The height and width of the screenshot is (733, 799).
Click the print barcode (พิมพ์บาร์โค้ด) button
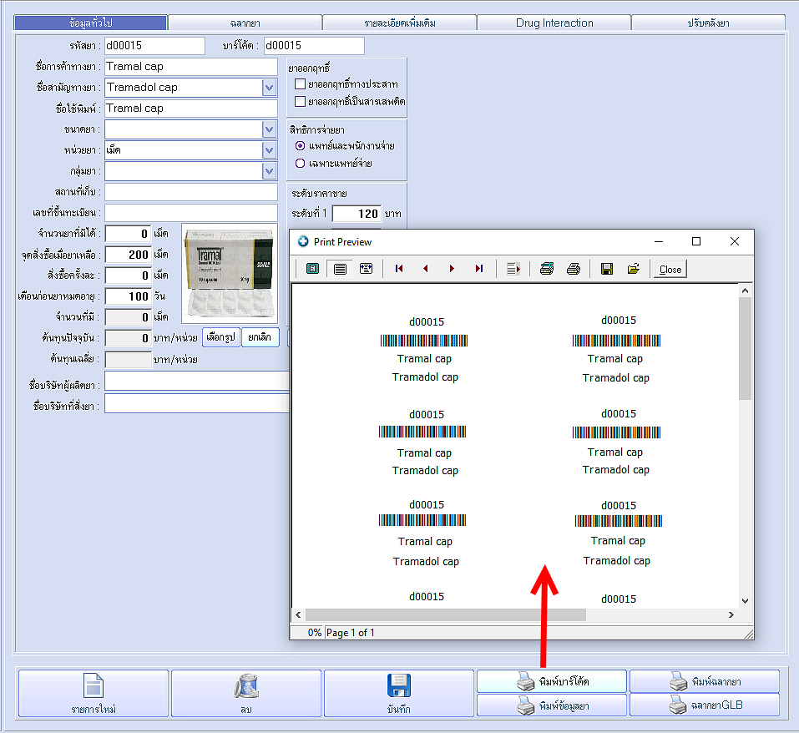click(551, 681)
